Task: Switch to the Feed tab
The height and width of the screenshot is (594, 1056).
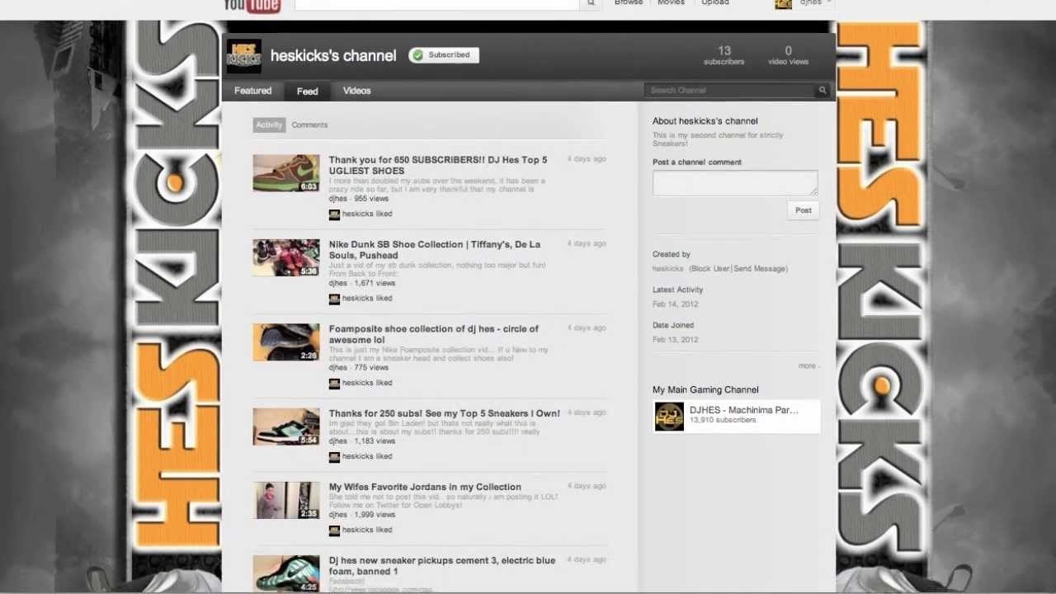Action: click(x=307, y=92)
